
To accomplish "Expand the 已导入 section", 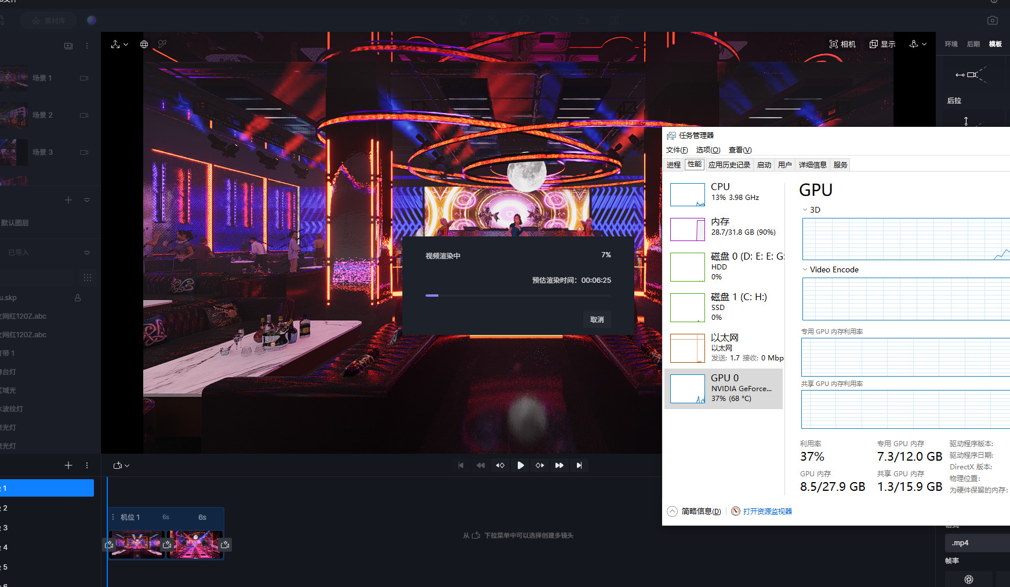I will point(87,253).
